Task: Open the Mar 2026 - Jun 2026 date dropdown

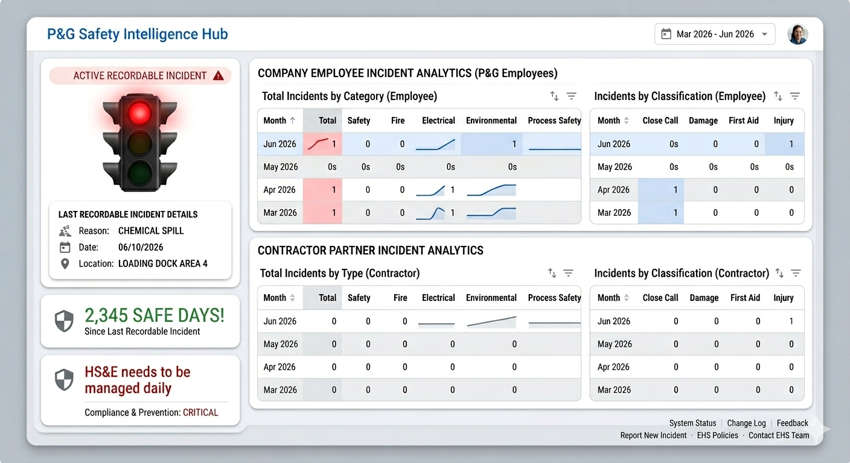Action: (715, 34)
